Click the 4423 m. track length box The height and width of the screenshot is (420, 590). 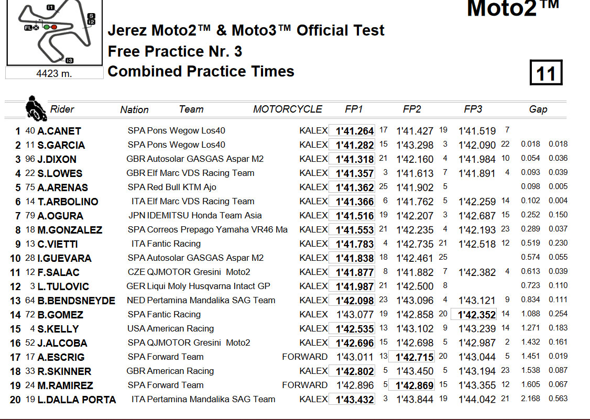54,73
